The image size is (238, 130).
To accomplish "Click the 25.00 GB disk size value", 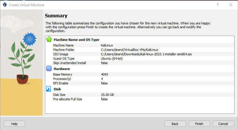I will [107, 95].
